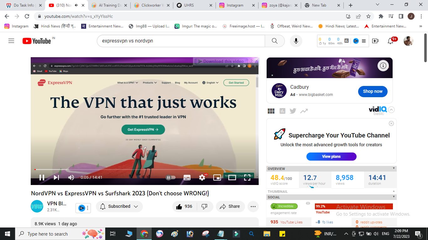Open ad info icon on Cadbury banner
This screenshot has height=240, width=428.
(x=383, y=66)
